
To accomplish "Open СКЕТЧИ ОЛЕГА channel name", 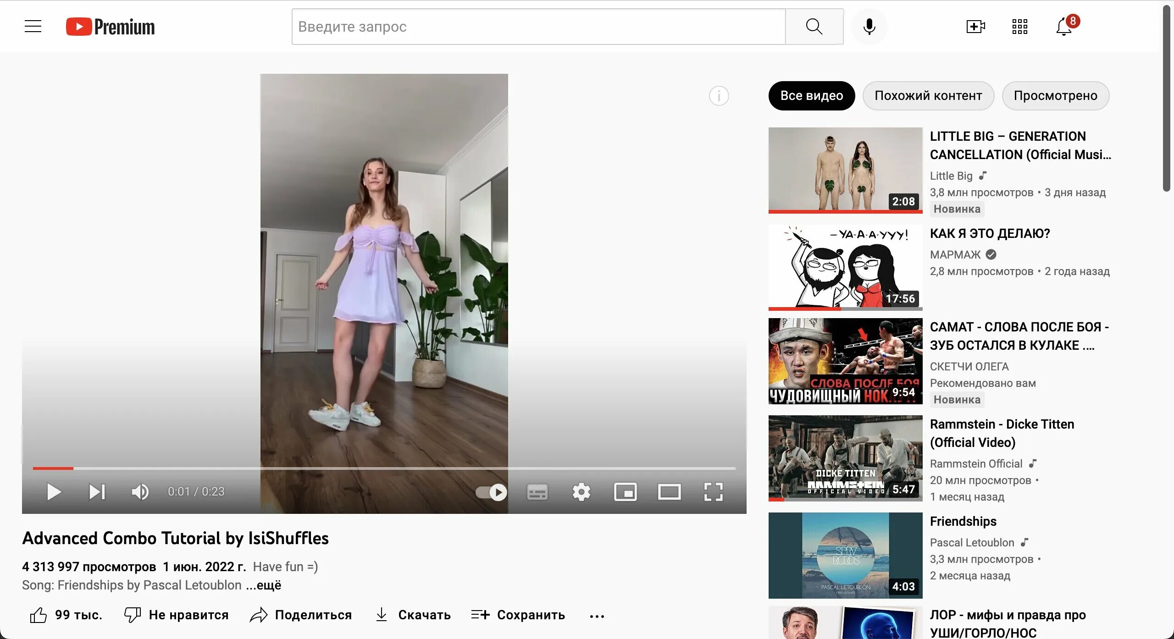I will point(969,367).
